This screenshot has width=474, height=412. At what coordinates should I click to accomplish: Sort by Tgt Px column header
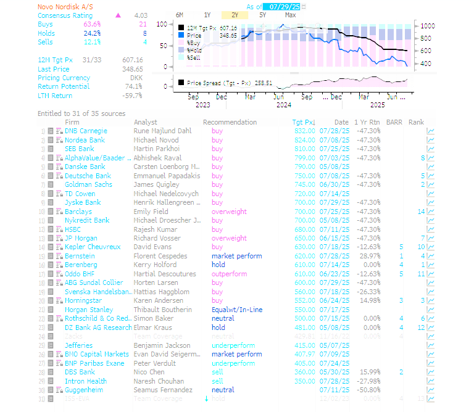click(304, 122)
